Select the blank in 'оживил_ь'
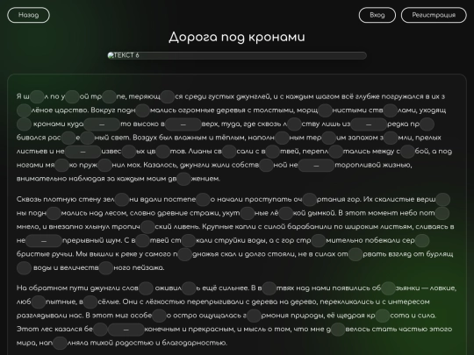Image resolution: width=474 pixels, height=355 pixels. click(189, 288)
